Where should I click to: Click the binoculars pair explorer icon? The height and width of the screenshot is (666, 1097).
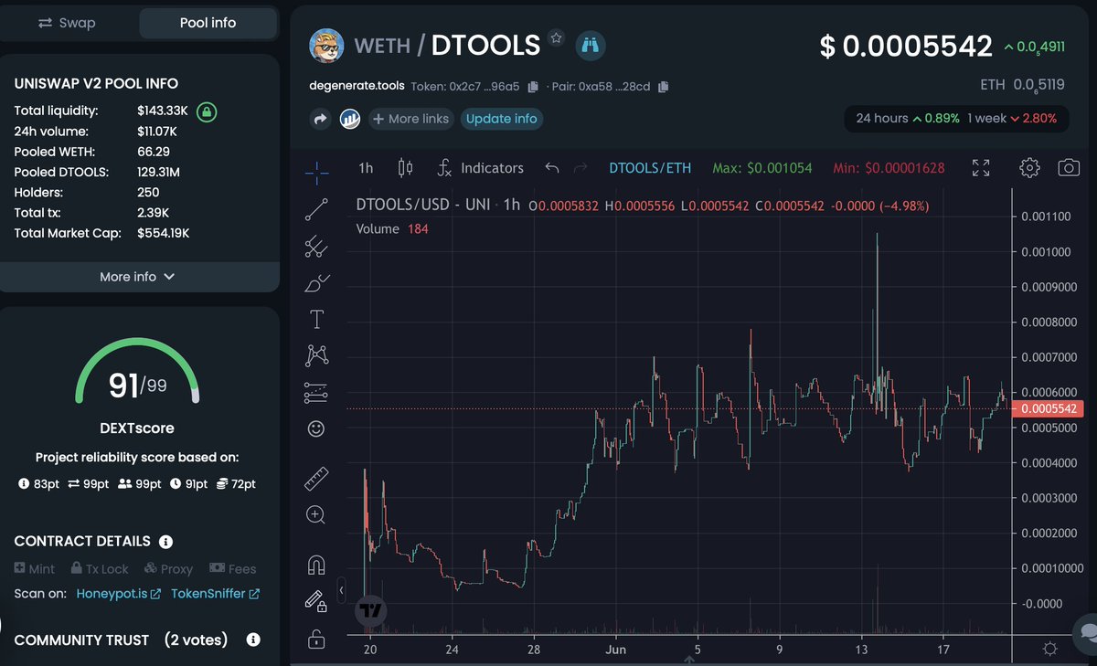click(591, 45)
